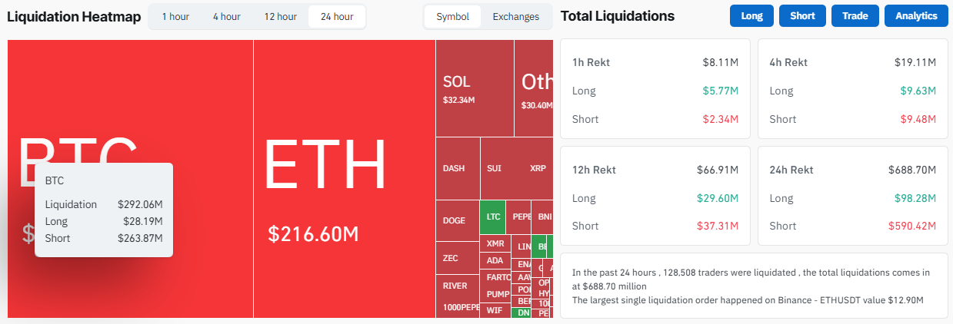
Task: Toggle heatmap view to Symbol
Action: click(453, 17)
